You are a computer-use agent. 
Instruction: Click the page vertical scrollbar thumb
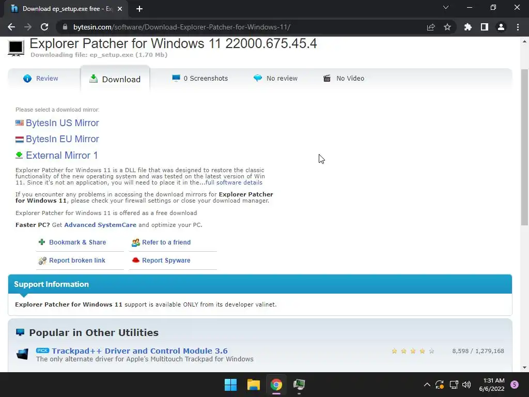[524, 147]
